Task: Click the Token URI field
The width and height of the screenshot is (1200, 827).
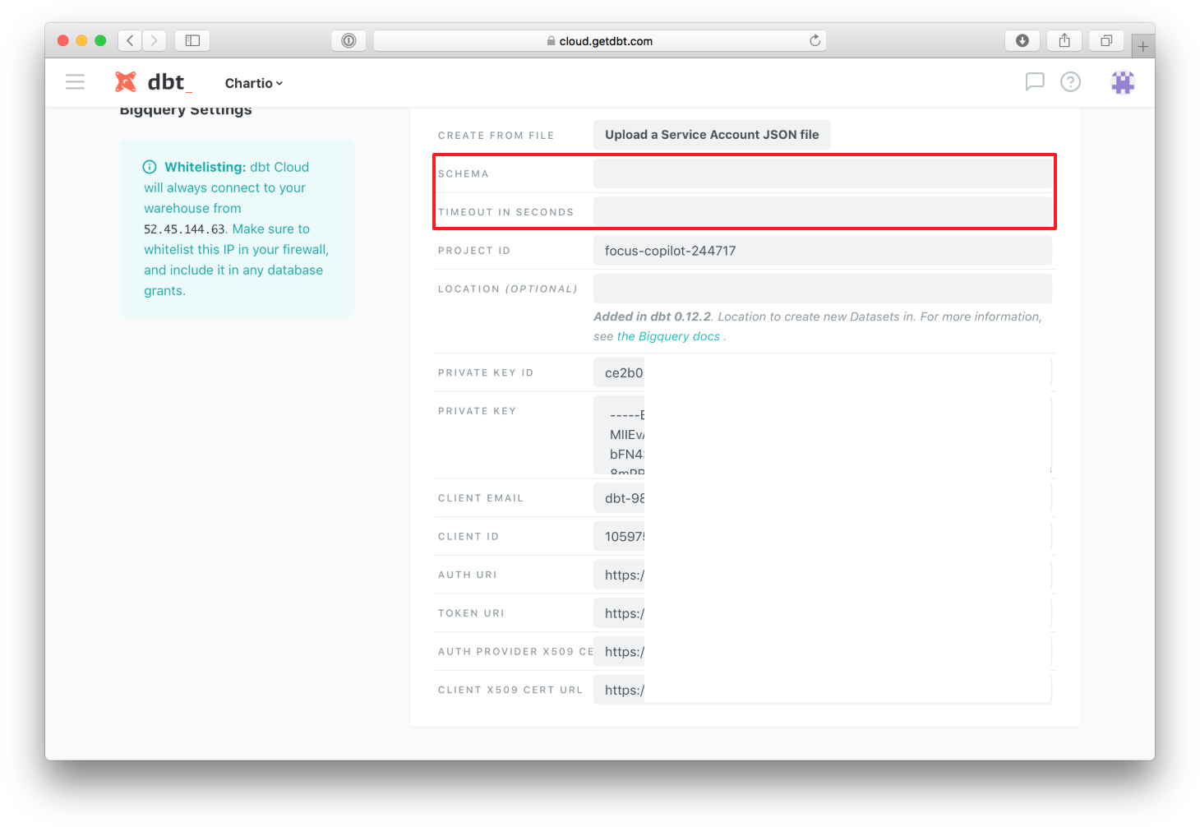Action: (823, 613)
